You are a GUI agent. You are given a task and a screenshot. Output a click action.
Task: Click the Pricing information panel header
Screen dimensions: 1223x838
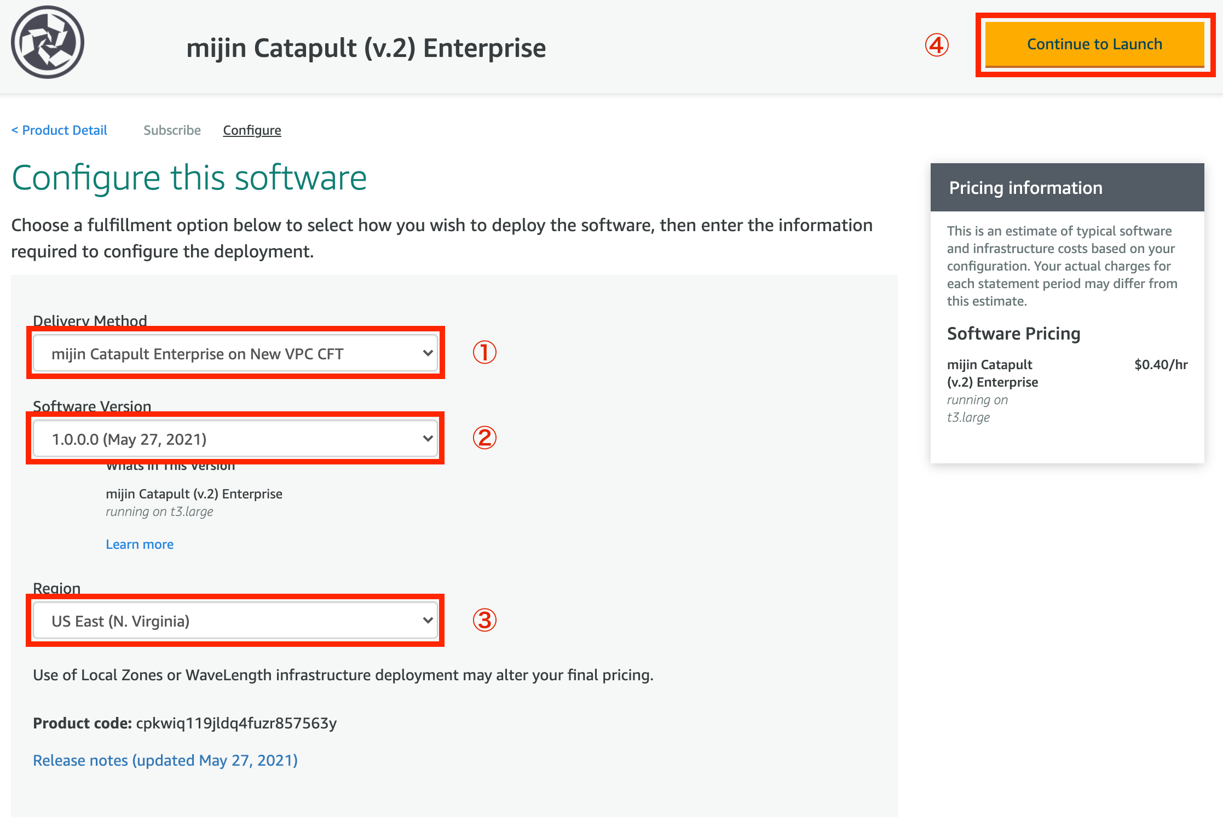tap(1067, 187)
